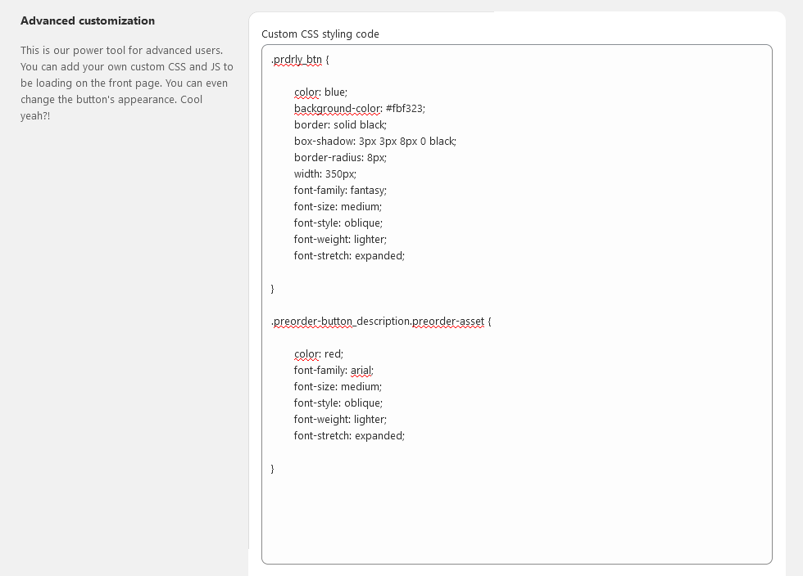Click font-style: oblique in the .prdrly_btn rule

338,223
